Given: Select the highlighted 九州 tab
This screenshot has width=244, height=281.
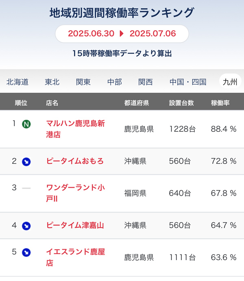Looking at the screenshot, I should pyautogui.click(x=230, y=82).
